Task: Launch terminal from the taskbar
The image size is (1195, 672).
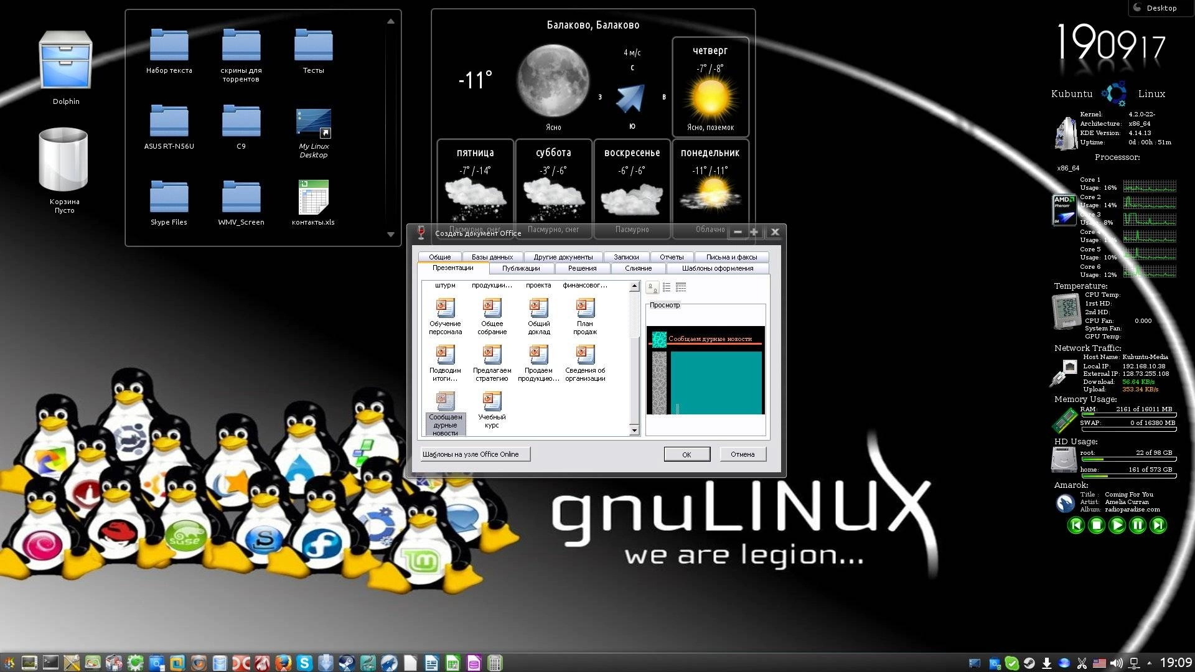Action: tap(50, 663)
